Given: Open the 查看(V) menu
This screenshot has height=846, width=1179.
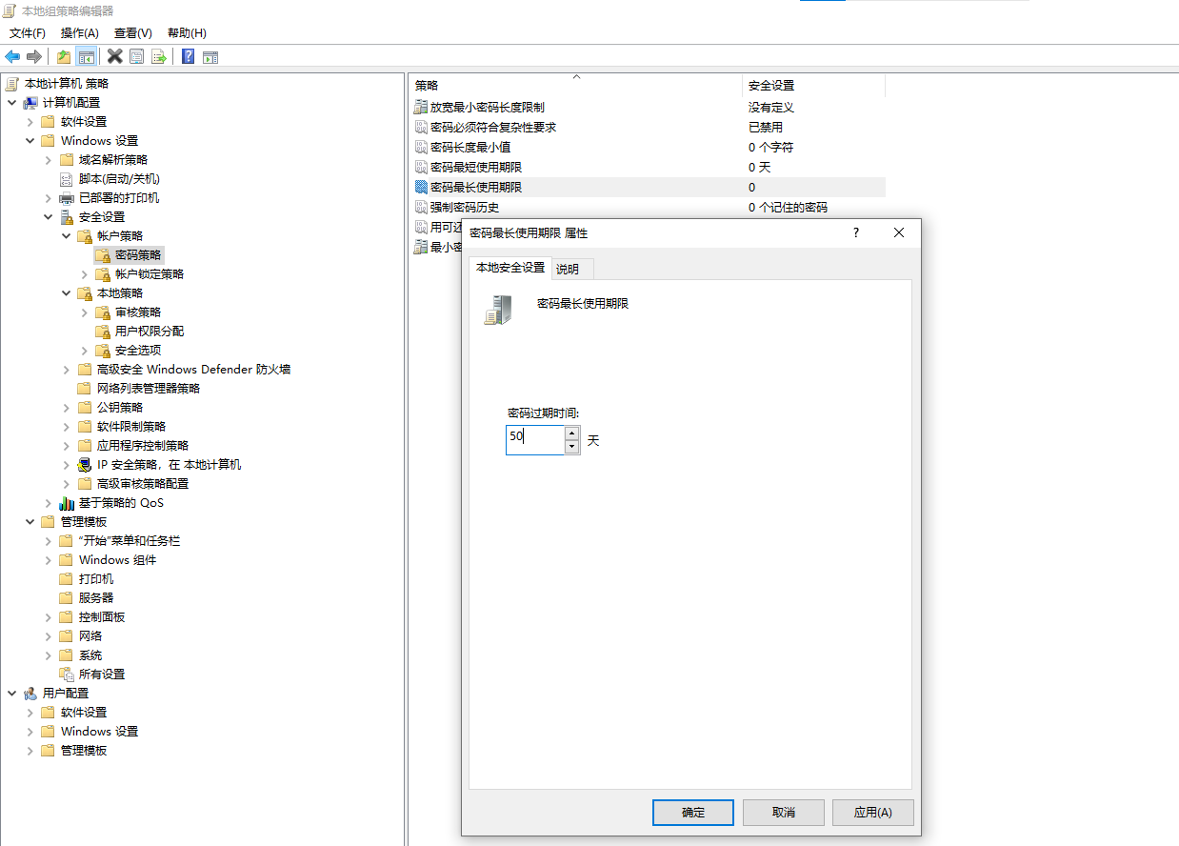Looking at the screenshot, I should click(133, 32).
